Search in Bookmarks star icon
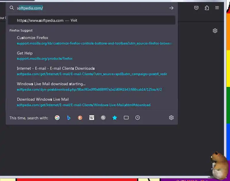The width and height of the screenshot is (230, 181). tap(114, 118)
